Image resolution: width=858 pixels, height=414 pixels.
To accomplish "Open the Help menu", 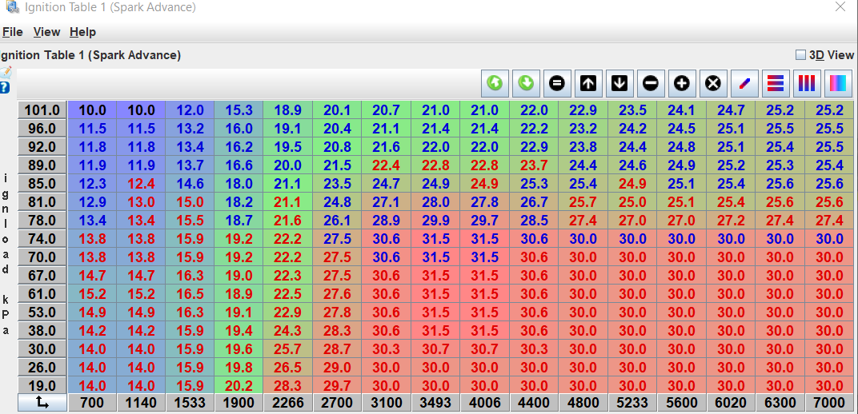I will (82, 32).
